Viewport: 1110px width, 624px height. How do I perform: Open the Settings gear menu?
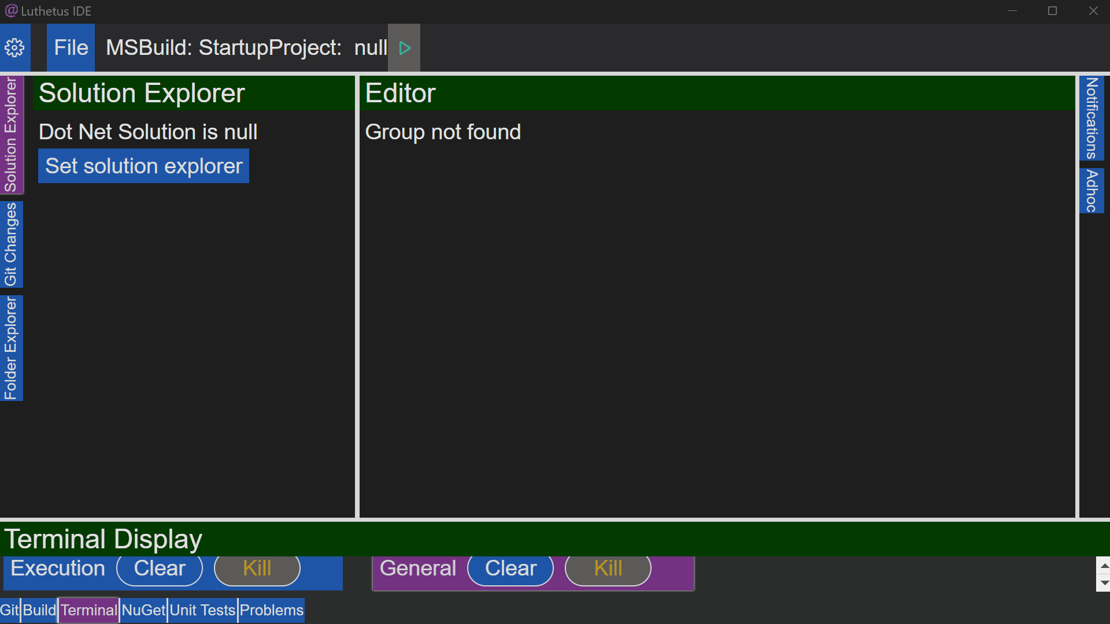pos(14,47)
